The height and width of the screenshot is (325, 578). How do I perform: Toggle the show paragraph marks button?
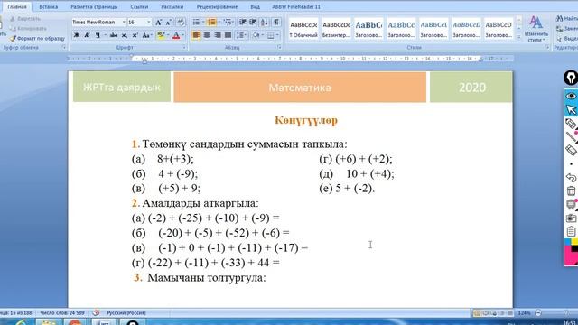[276, 22]
